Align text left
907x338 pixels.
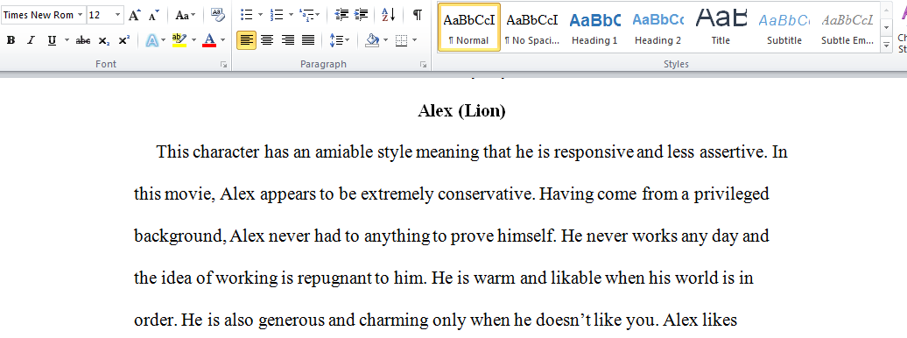coord(246,40)
